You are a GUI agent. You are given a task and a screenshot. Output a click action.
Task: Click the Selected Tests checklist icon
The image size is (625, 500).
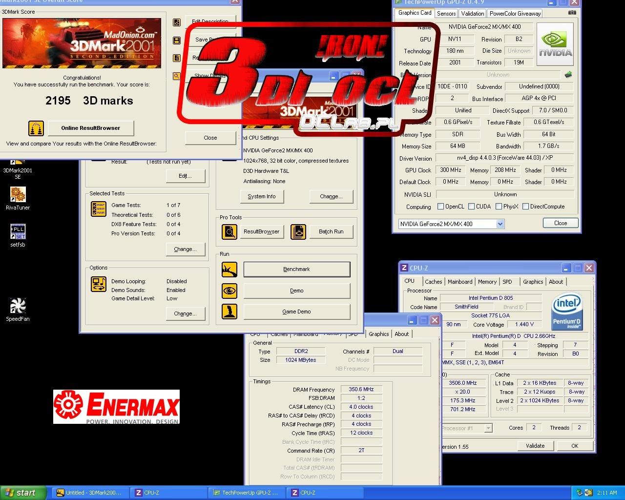[x=99, y=209]
